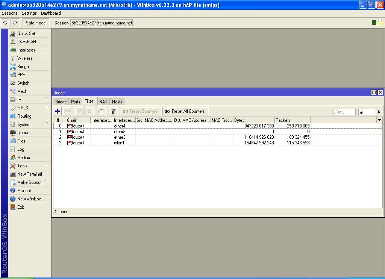Screen dimensions: 385x279
Task: Enable the selected filter rule
Action: [79, 111]
